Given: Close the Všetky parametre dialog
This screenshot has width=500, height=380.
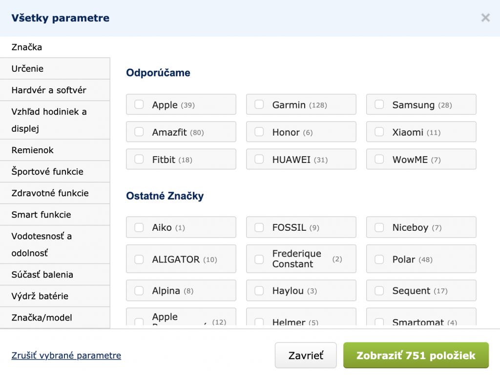Looking at the screenshot, I should 485,18.
